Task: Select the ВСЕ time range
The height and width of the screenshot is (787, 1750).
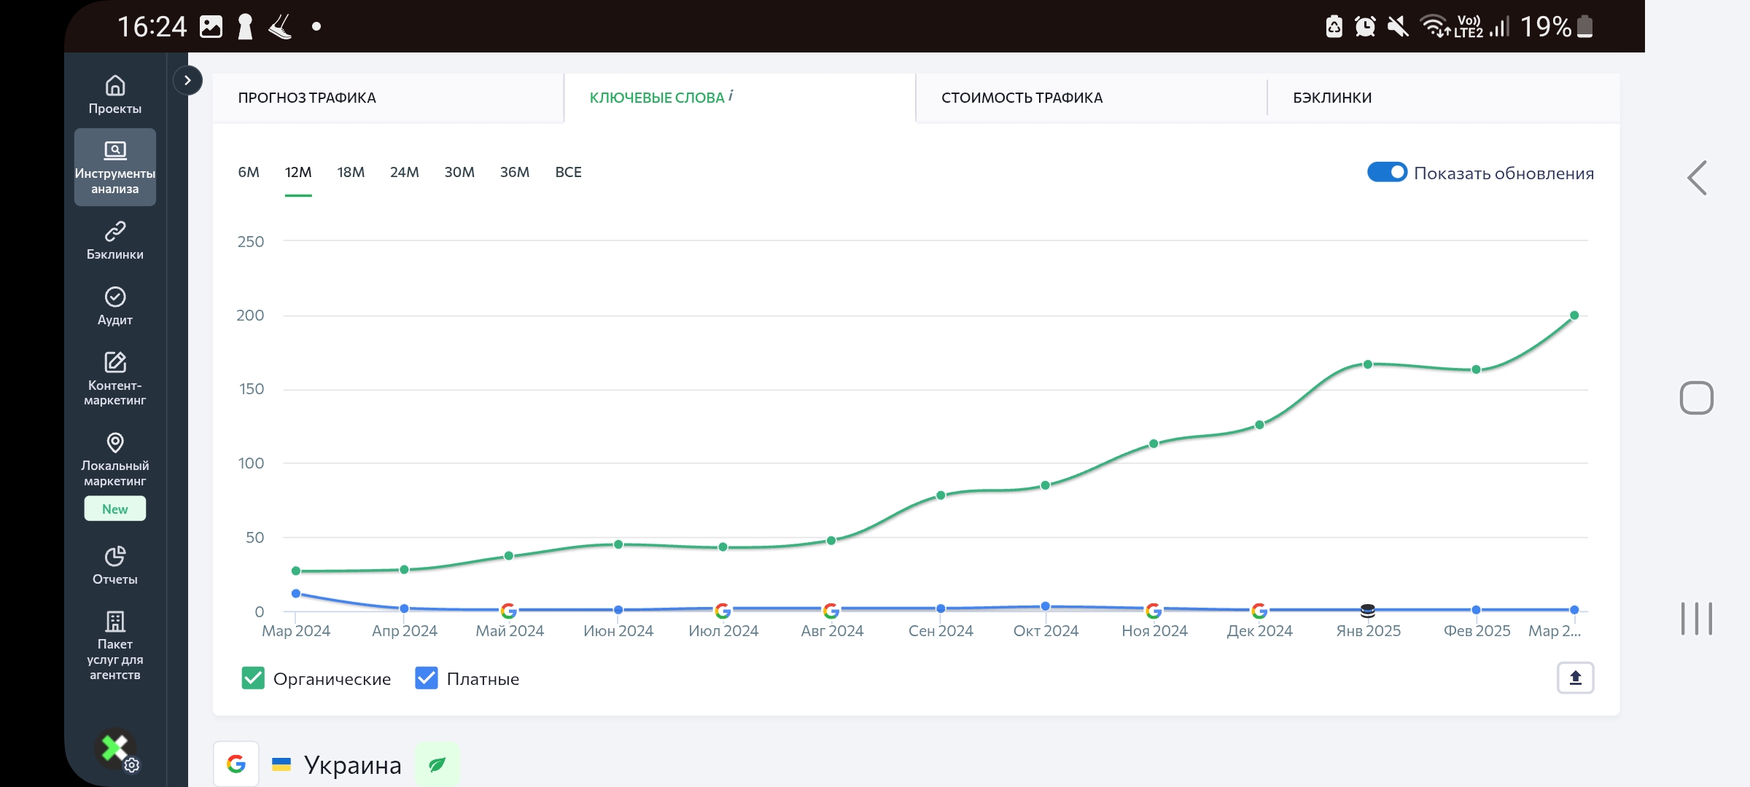Action: pos(568,173)
